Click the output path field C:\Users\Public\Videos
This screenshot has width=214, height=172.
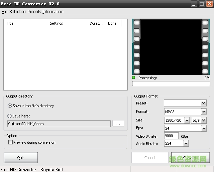[x=59, y=124]
